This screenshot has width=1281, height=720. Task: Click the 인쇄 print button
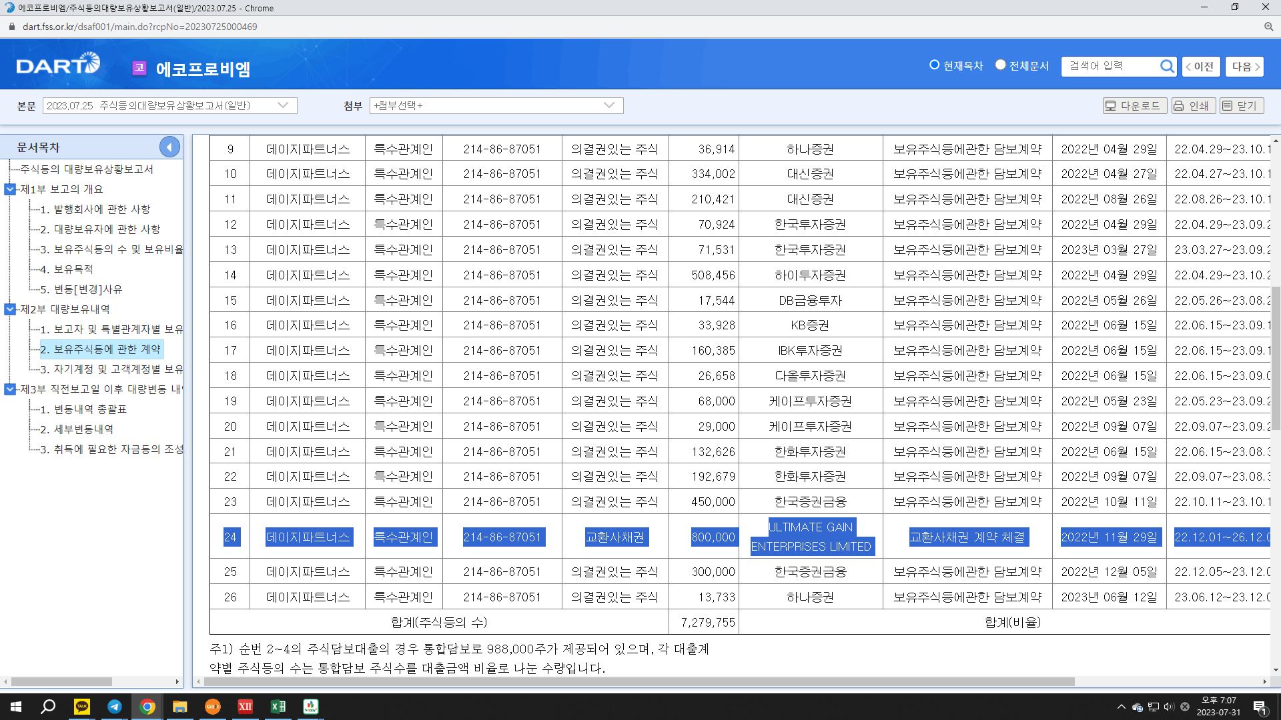coord(1193,105)
